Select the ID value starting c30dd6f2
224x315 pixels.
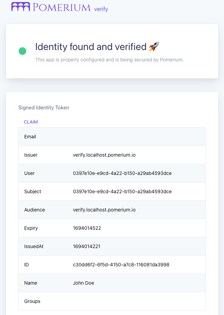tap(120, 265)
